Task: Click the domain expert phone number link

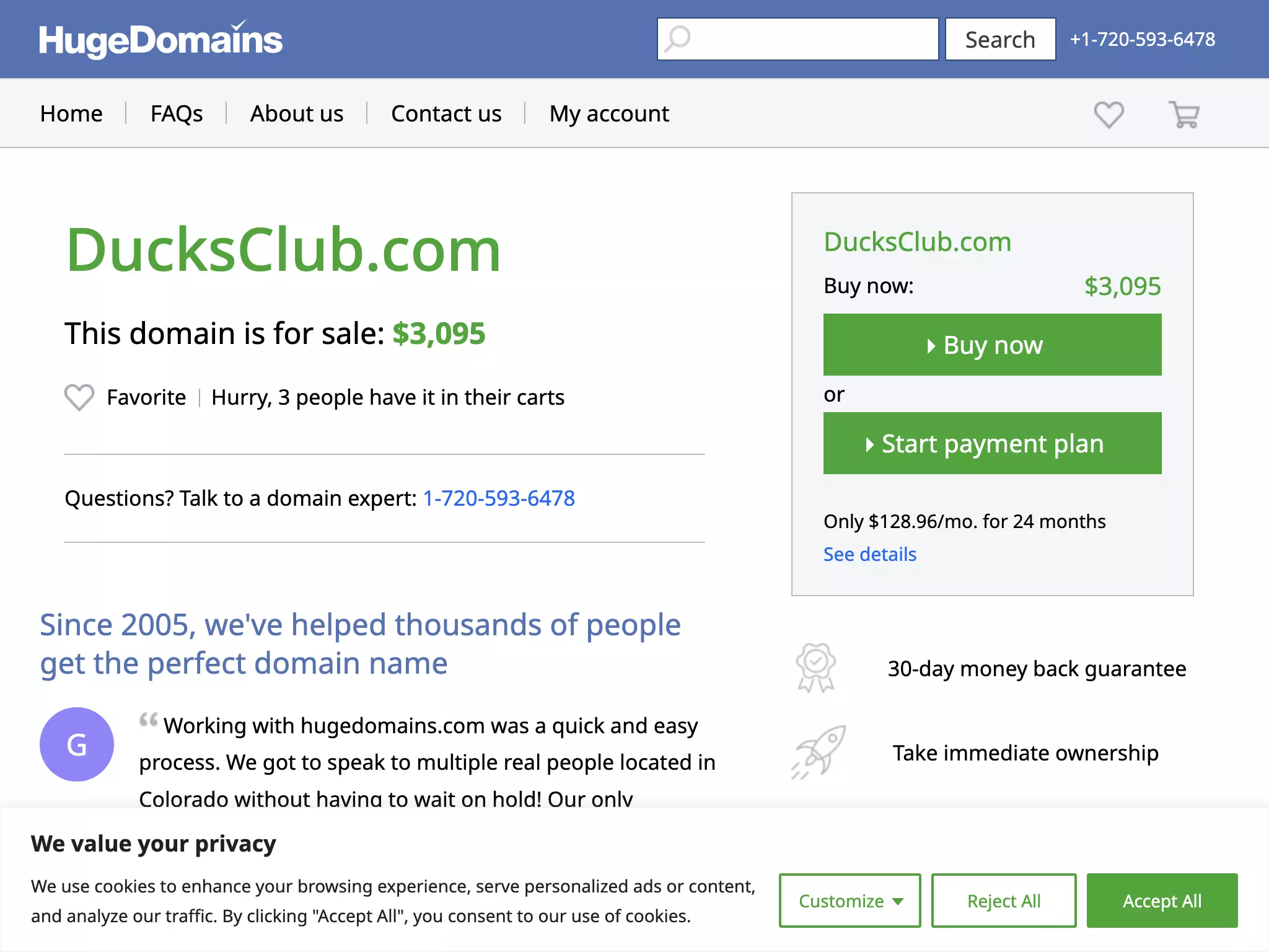Action: (499, 498)
